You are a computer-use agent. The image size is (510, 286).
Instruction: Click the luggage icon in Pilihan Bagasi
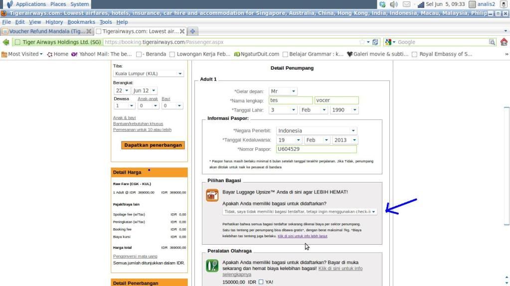212,195
